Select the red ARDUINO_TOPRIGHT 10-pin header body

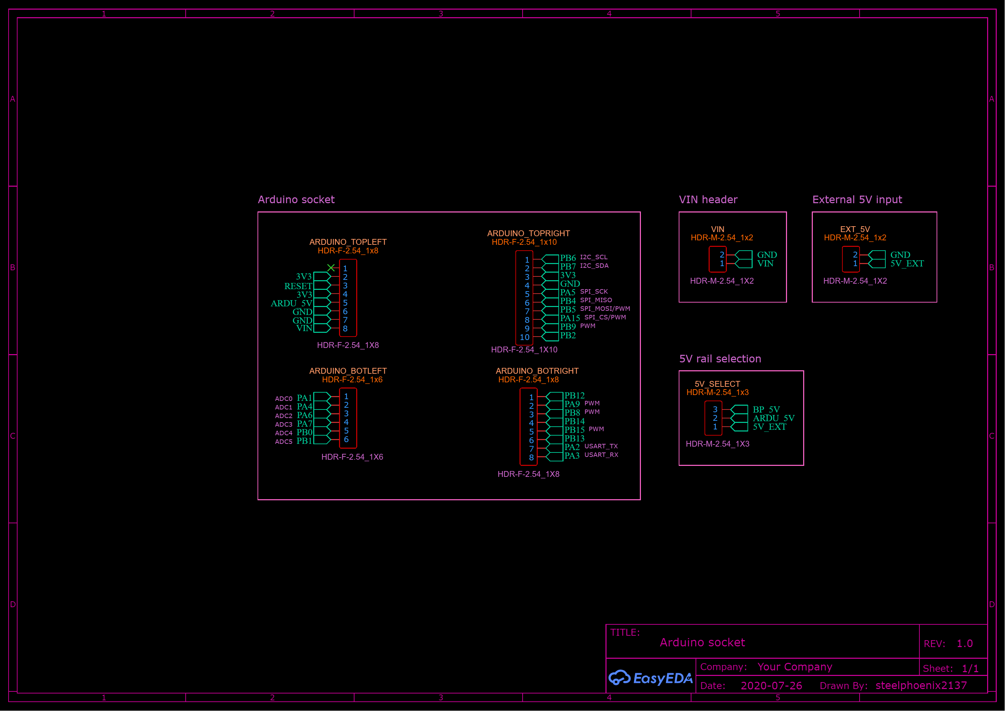coord(524,298)
